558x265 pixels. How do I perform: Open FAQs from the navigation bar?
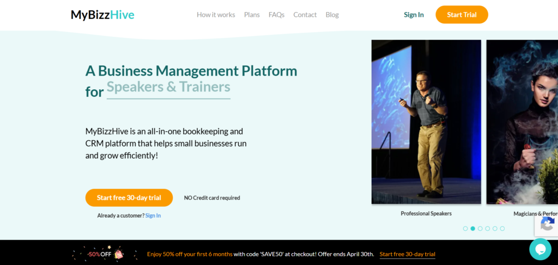pyautogui.click(x=276, y=15)
